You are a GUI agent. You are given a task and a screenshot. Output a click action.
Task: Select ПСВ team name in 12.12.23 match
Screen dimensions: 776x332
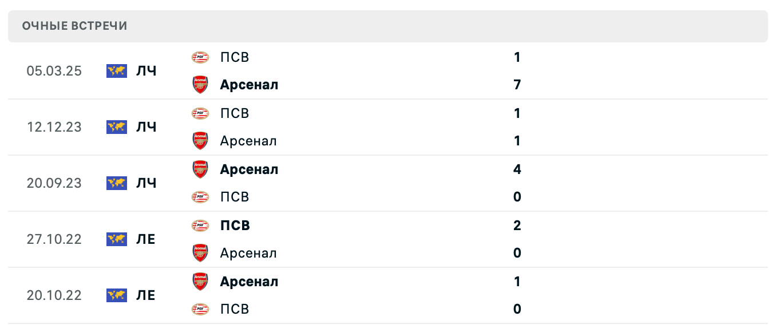[x=235, y=113]
